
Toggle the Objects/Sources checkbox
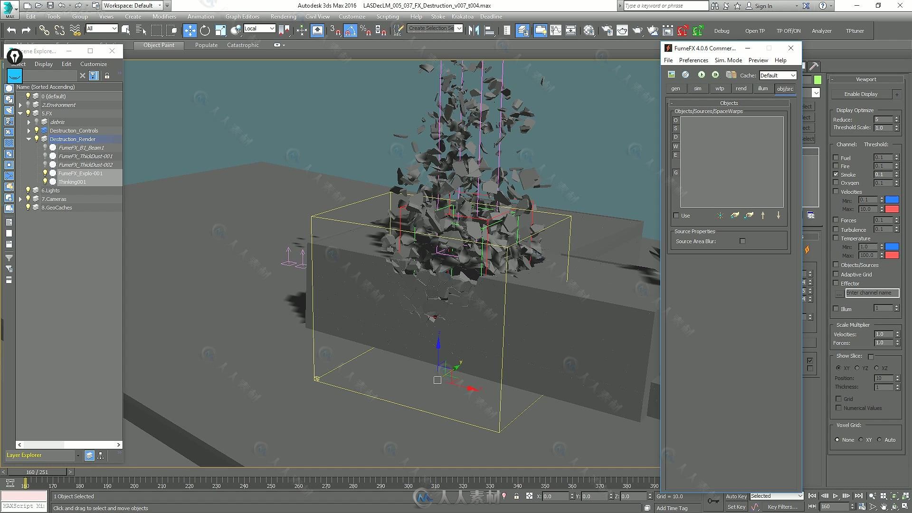[836, 265]
